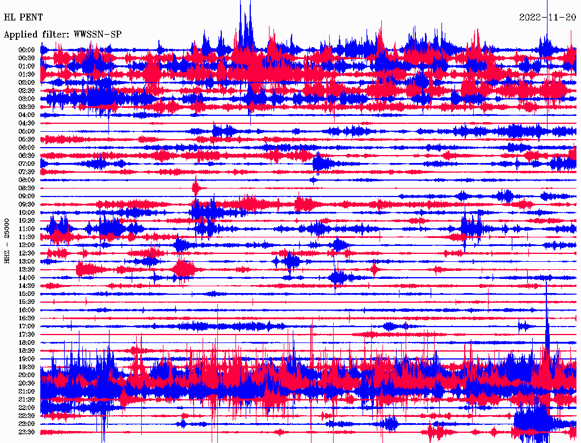This screenshot has width=581, height=443.
Task: Select the 23:00 time label
Action: coord(27,424)
